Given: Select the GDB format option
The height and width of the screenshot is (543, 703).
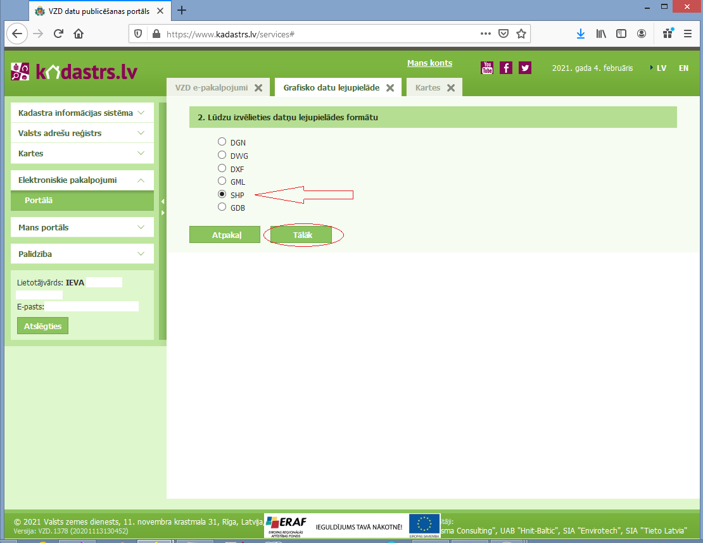Looking at the screenshot, I should click(222, 207).
